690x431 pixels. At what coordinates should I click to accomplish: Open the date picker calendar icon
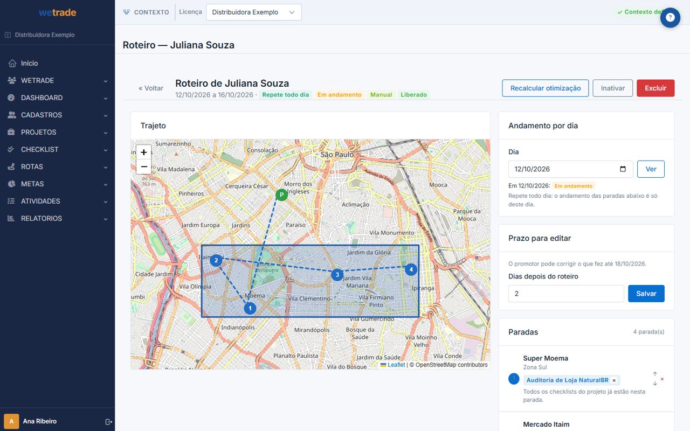click(623, 169)
